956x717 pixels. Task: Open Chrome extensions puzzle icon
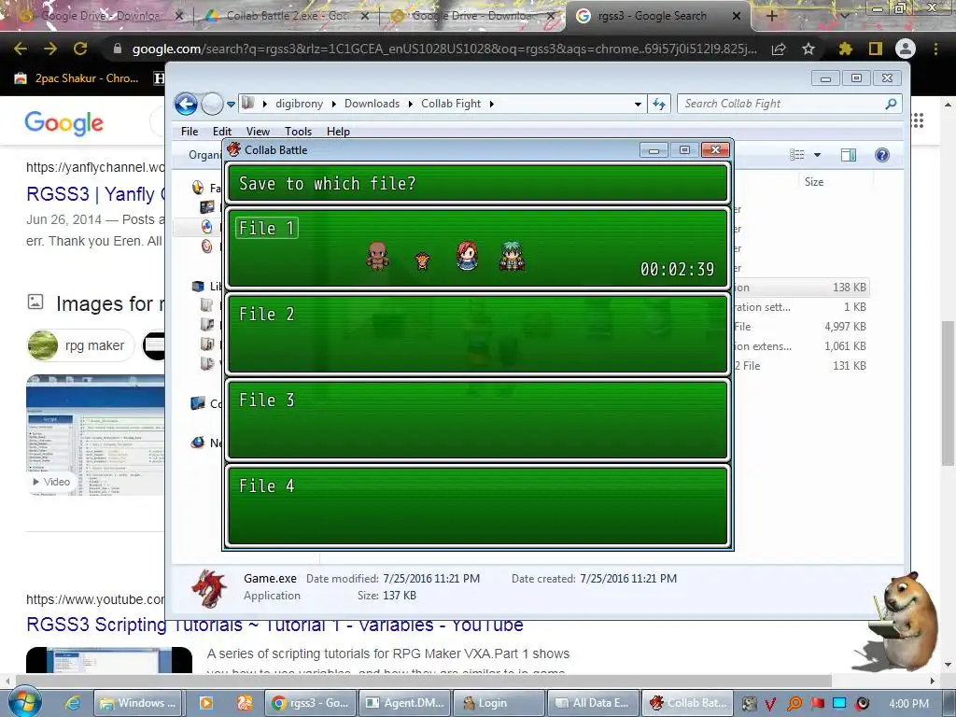click(845, 49)
